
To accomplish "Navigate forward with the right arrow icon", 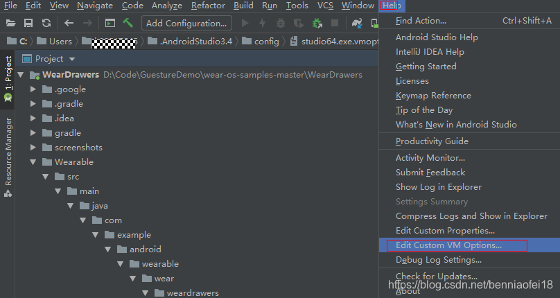I will [87, 24].
